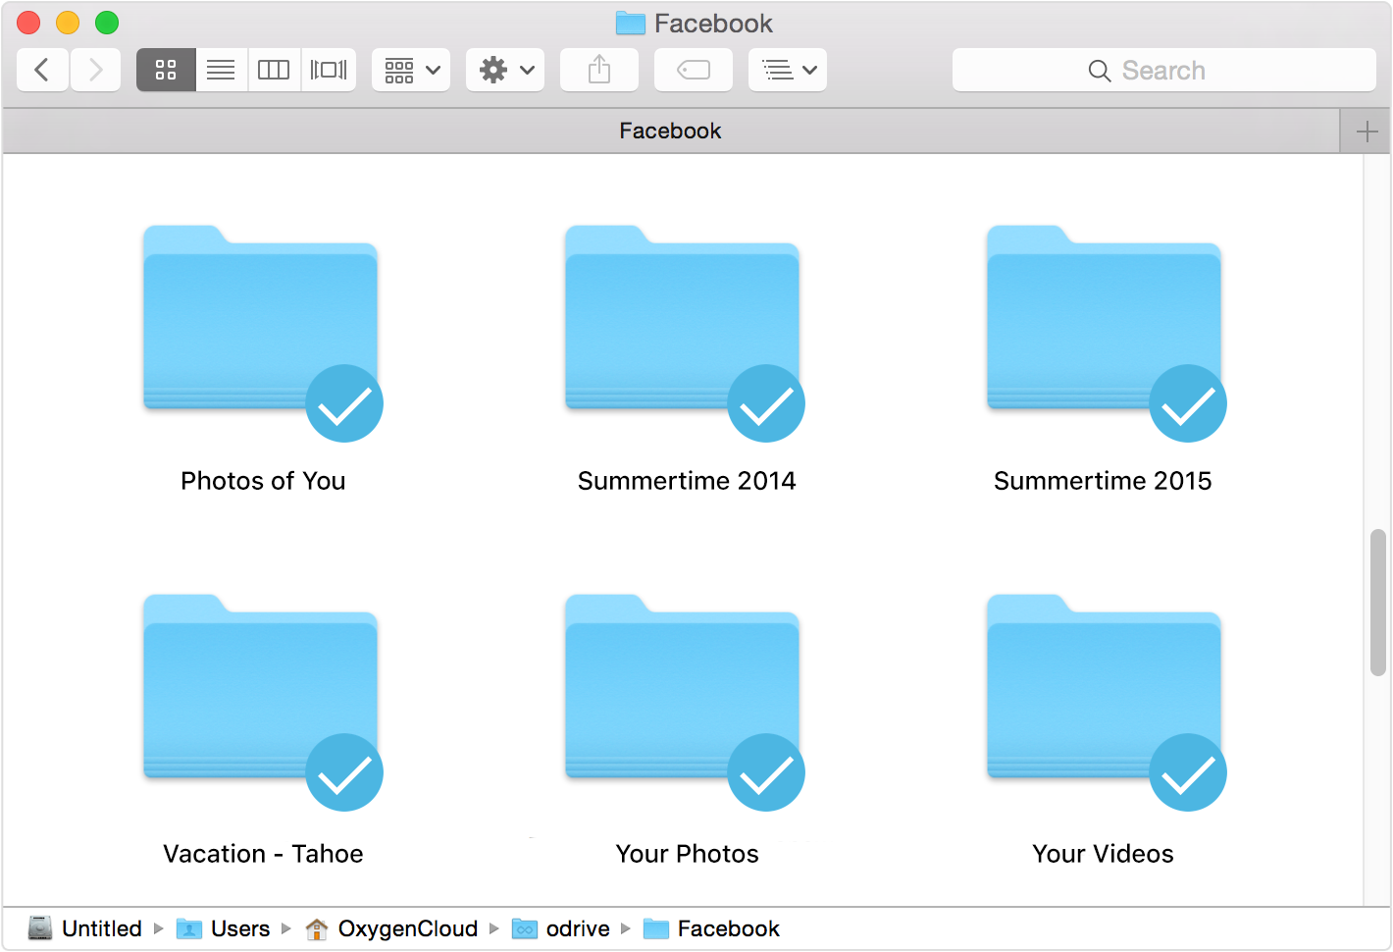Click the Edit Tags icon
Image resolution: width=1393 pixels, height=952 pixels.
[693, 69]
